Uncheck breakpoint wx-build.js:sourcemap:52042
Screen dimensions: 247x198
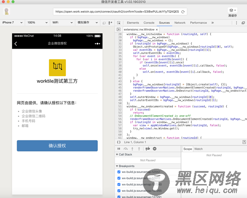pos(119,172)
